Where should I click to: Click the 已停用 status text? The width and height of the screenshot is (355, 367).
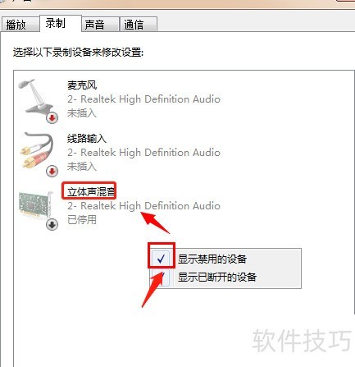tap(82, 219)
